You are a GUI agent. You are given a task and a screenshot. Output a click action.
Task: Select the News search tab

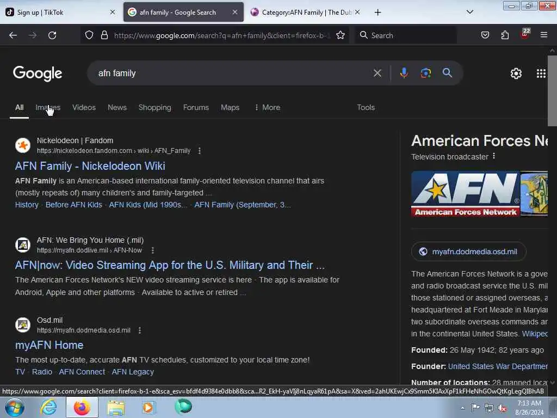(117, 107)
